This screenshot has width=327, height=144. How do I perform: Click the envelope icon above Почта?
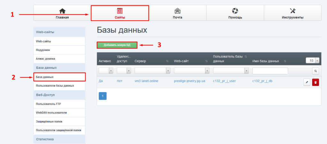pos(177,11)
